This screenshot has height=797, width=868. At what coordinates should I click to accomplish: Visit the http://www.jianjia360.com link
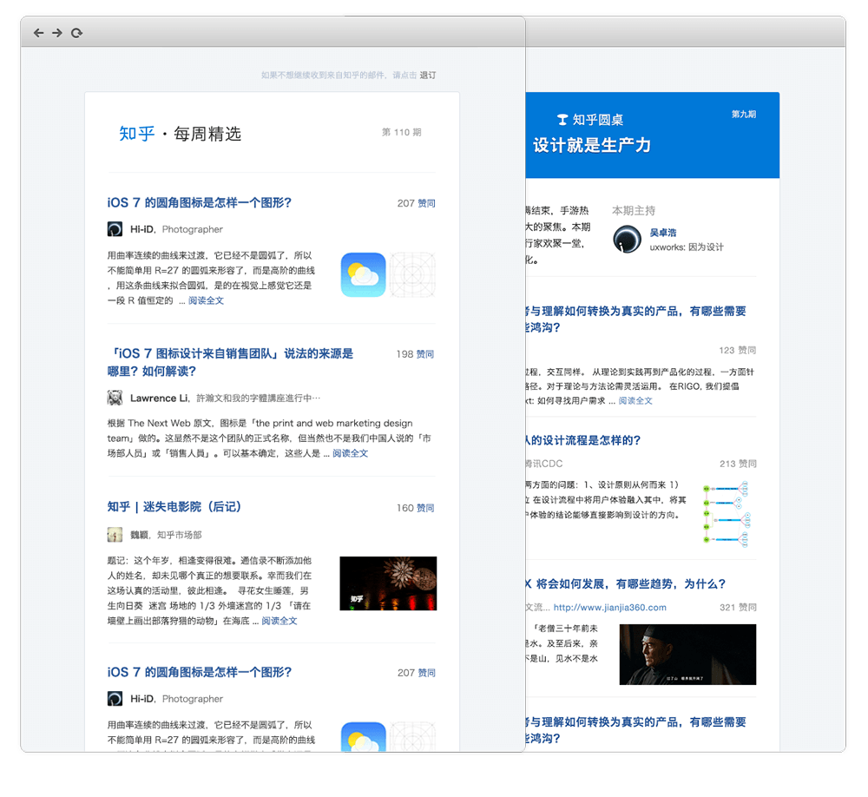pyautogui.click(x=610, y=607)
